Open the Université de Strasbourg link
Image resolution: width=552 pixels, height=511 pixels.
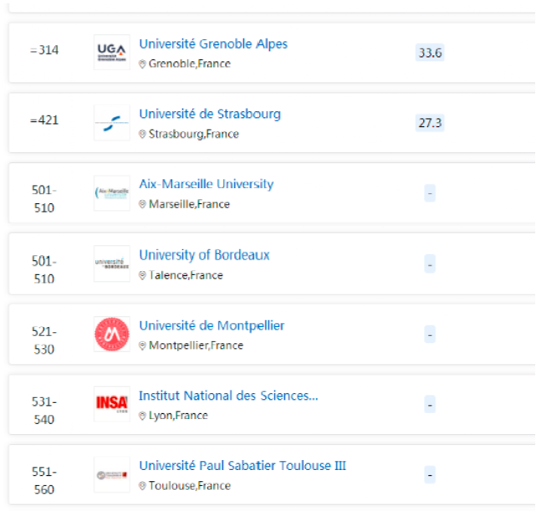pyautogui.click(x=210, y=114)
